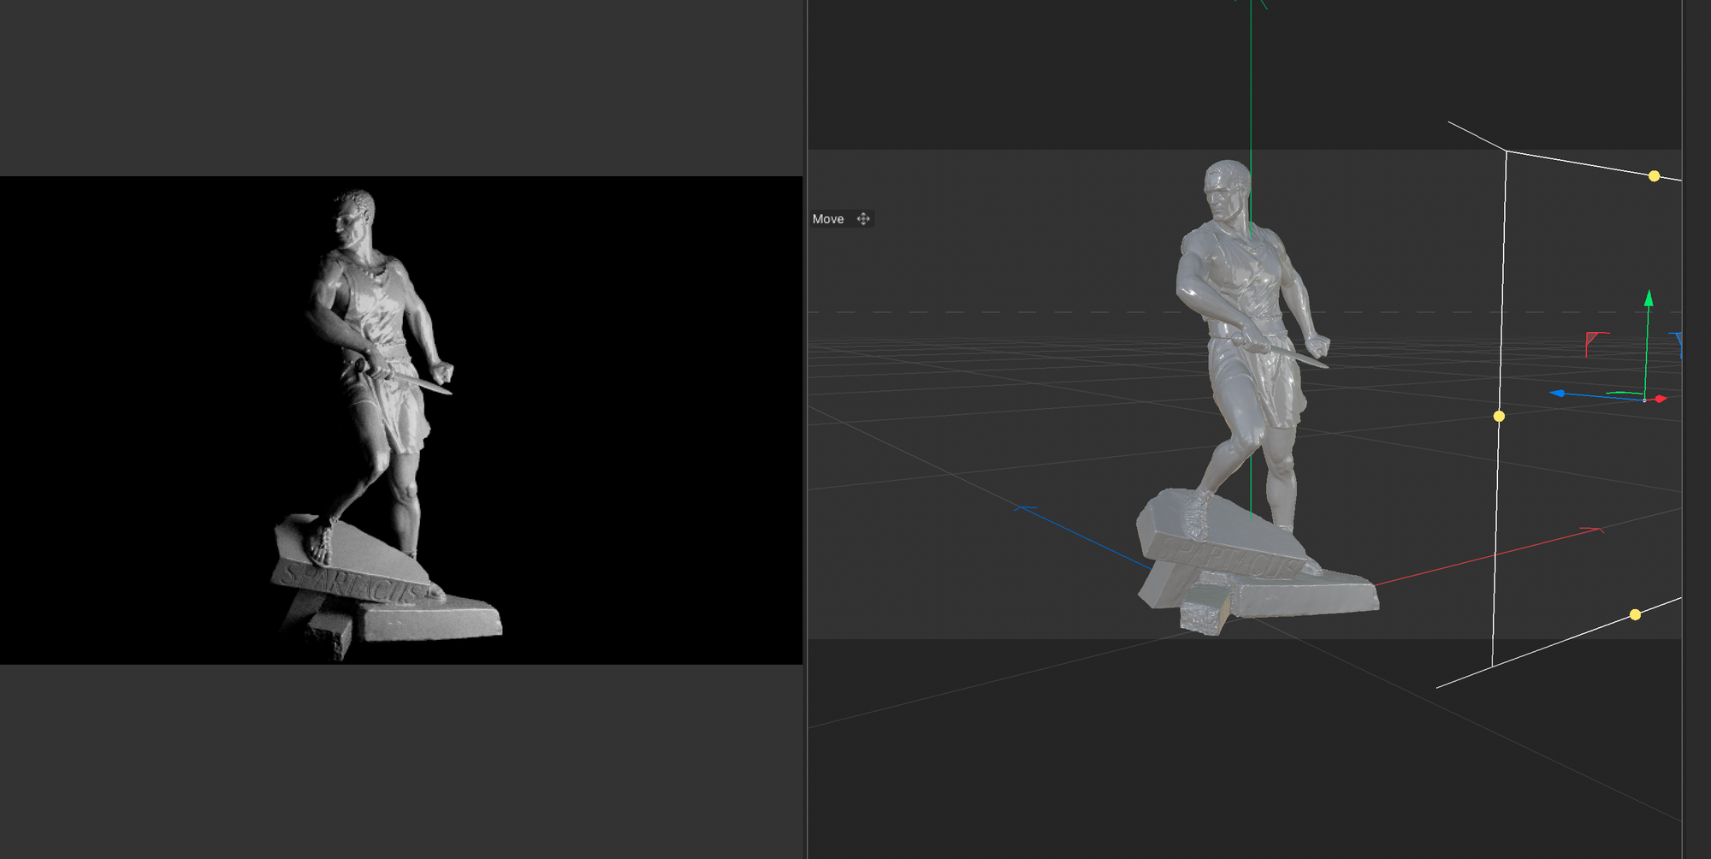Viewport: 1711px width, 859px height.
Task: Select the Move tool crosshair icon
Action: (x=863, y=219)
